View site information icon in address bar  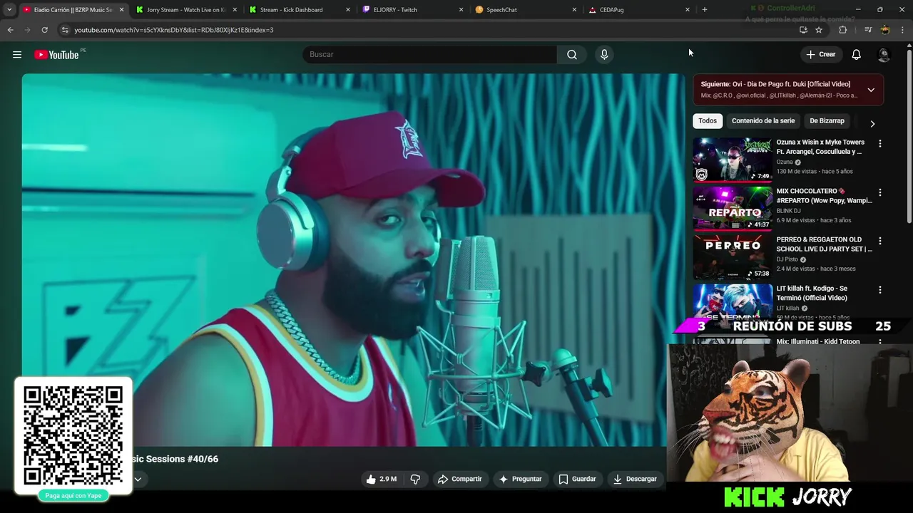(65, 30)
